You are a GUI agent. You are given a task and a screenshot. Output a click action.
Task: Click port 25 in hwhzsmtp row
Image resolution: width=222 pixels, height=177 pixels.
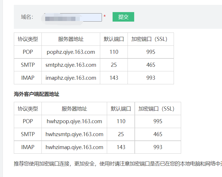click(x=121, y=134)
